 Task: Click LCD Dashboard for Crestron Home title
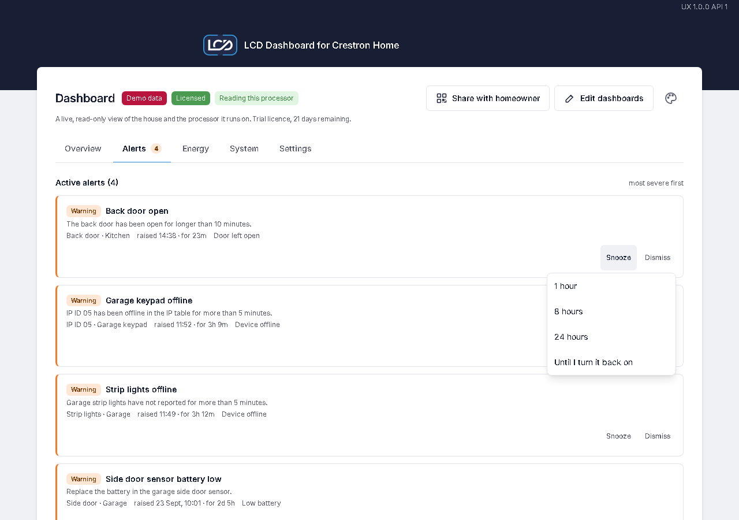[322, 45]
